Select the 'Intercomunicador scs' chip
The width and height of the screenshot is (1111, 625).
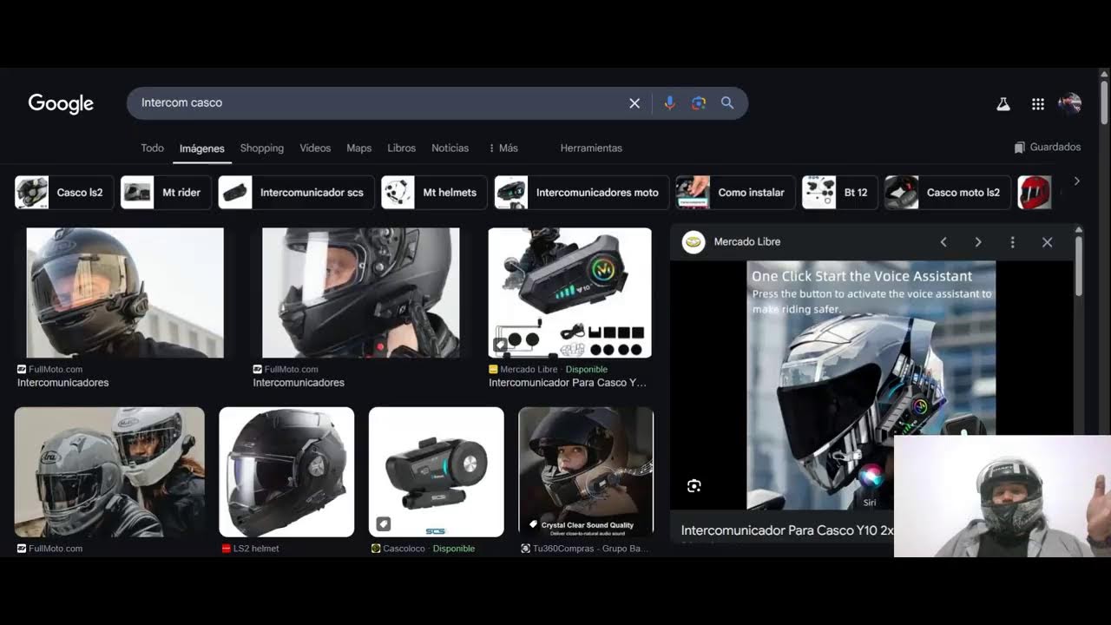tap(297, 193)
